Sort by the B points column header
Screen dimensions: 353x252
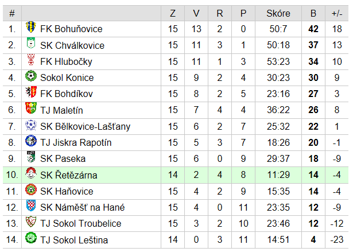coord(313,13)
